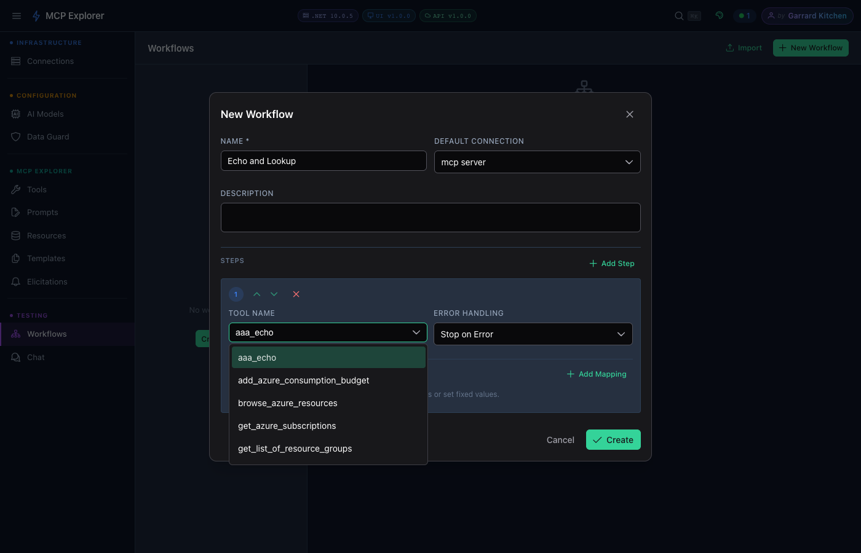Viewport: 861px width, 553px height.
Task: Click the Create button
Action: click(x=613, y=439)
